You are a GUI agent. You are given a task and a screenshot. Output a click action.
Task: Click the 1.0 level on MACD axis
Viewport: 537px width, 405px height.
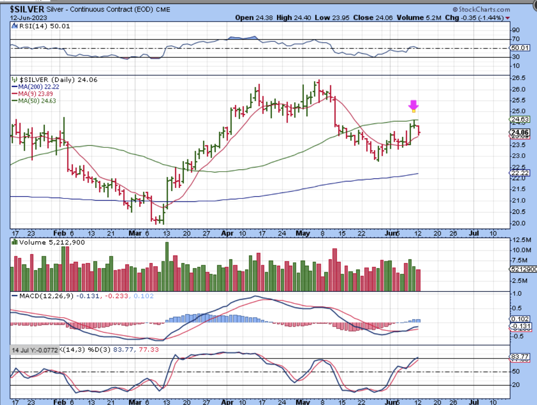click(x=517, y=294)
